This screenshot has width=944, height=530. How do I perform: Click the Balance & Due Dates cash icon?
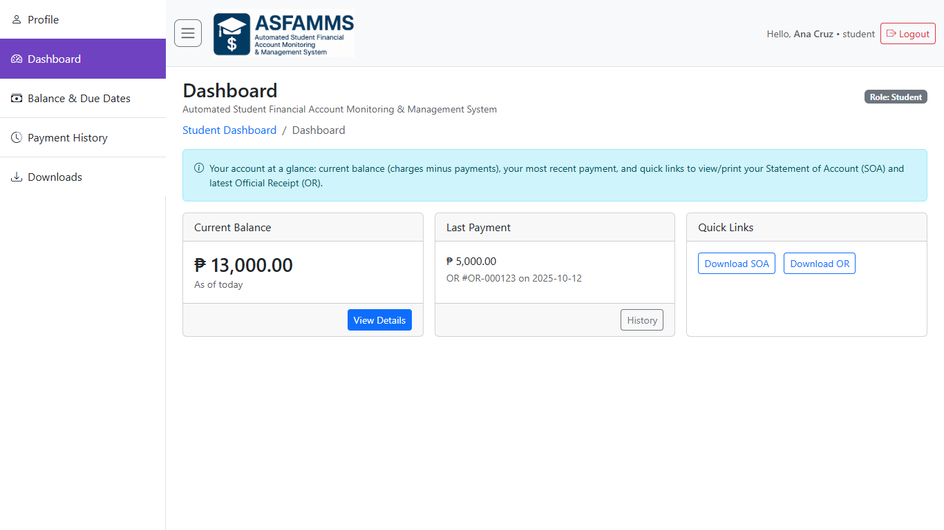tap(17, 99)
